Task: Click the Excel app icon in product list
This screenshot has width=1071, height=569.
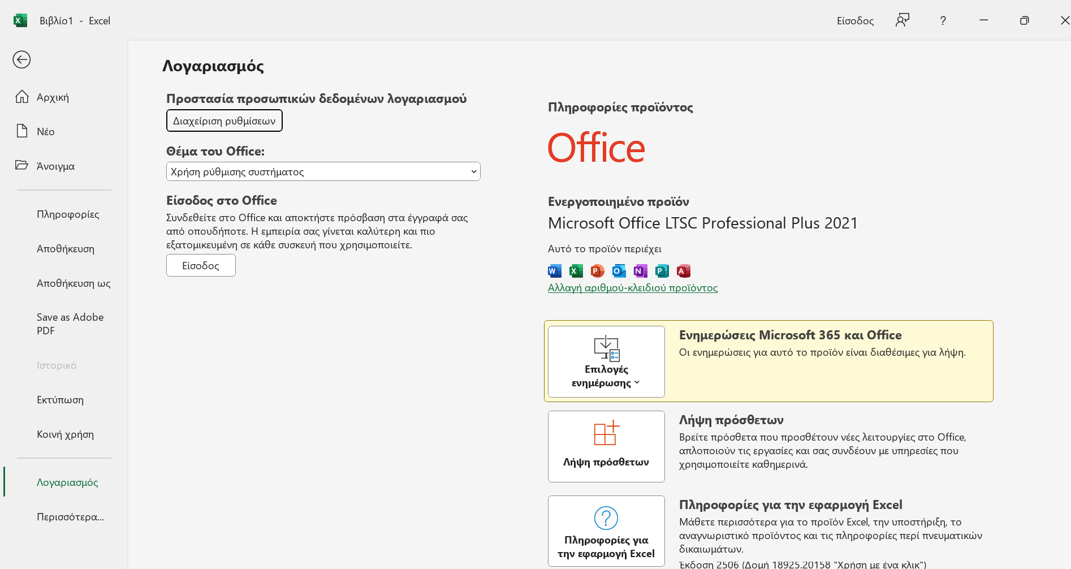Action: pyautogui.click(x=576, y=271)
